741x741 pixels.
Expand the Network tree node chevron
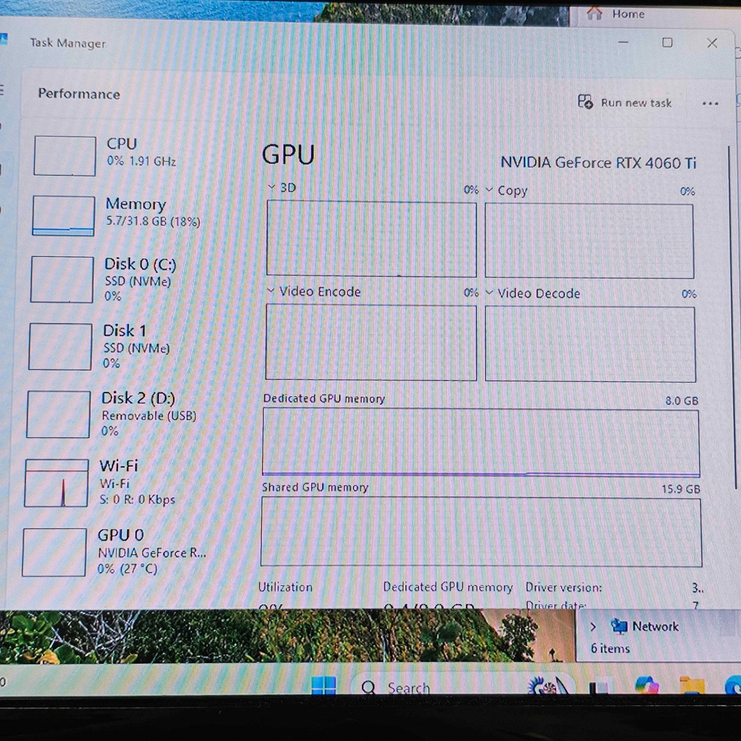[x=593, y=627]
